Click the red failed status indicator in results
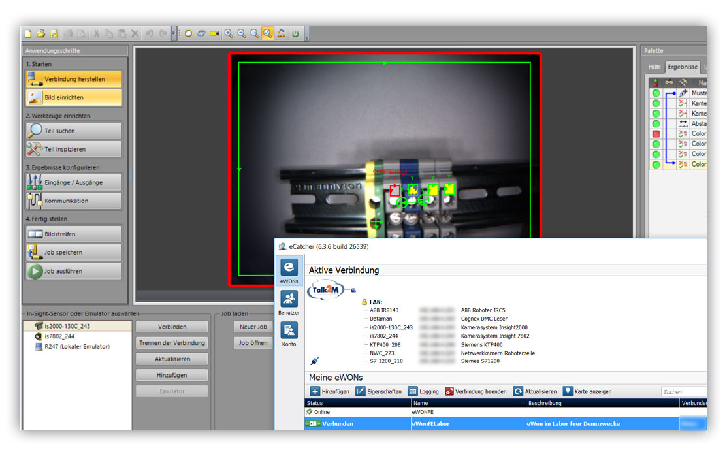Image resolution: width=727 pixels, height=450 pixels. pyautogui.click(x=656, y=134)
